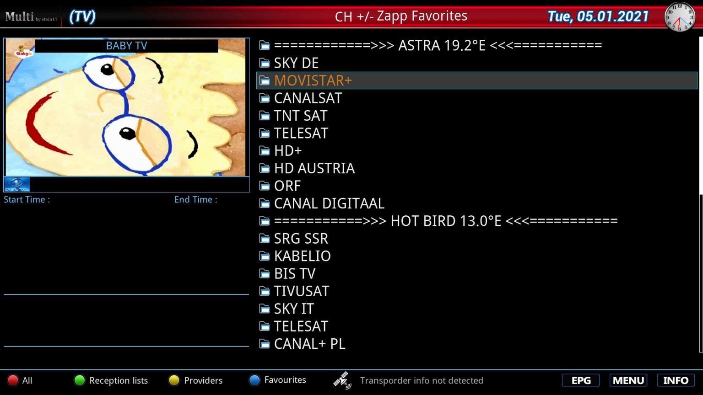
Task: Click the folder icon beside SKY DE
Action: (265, 63)
